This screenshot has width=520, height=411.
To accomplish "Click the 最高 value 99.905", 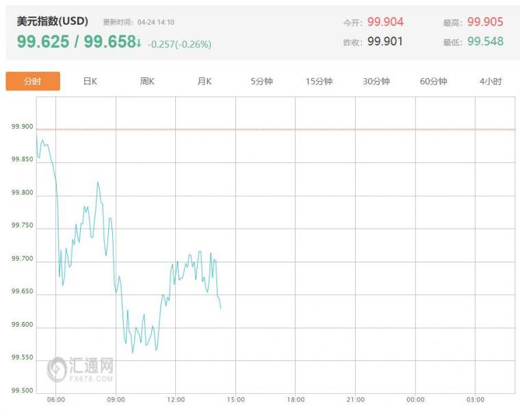I will pos(485,22).
